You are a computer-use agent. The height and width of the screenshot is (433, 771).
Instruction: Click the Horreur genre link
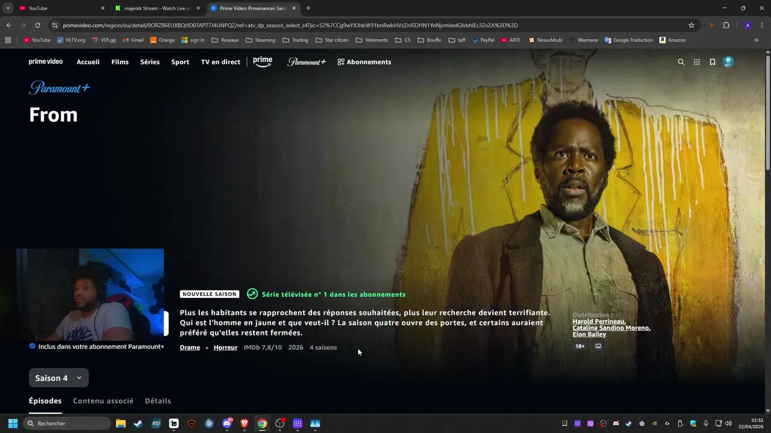[x=225, y=348]
